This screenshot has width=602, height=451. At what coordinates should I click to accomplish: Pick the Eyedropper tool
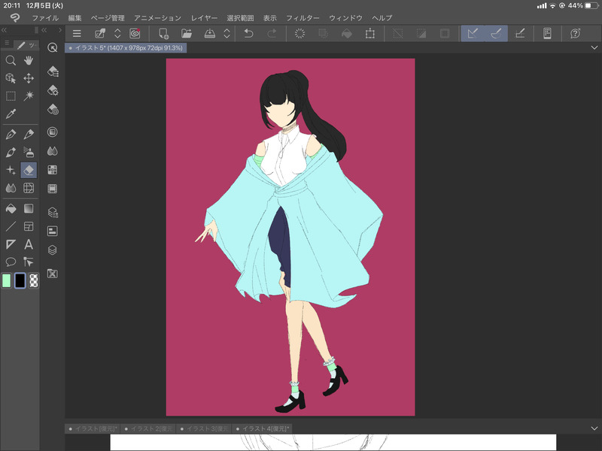coord(11,114)
